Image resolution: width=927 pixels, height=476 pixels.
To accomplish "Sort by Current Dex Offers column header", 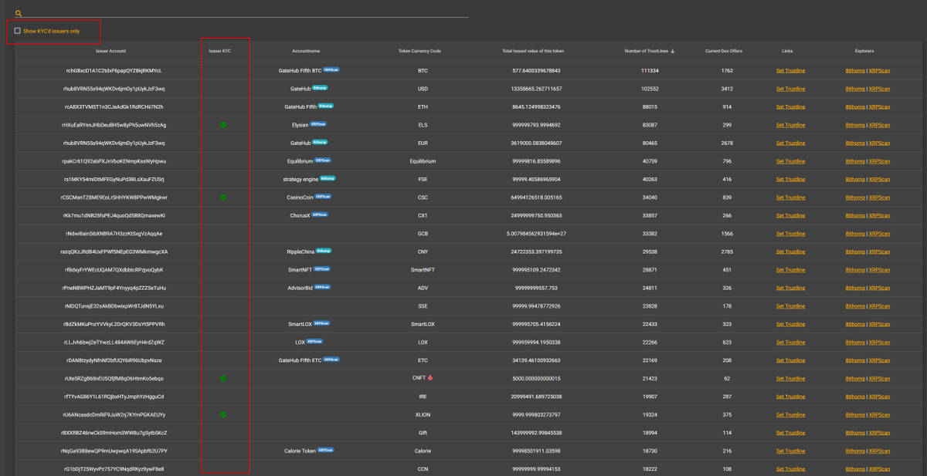I will (x=724, y=51).
